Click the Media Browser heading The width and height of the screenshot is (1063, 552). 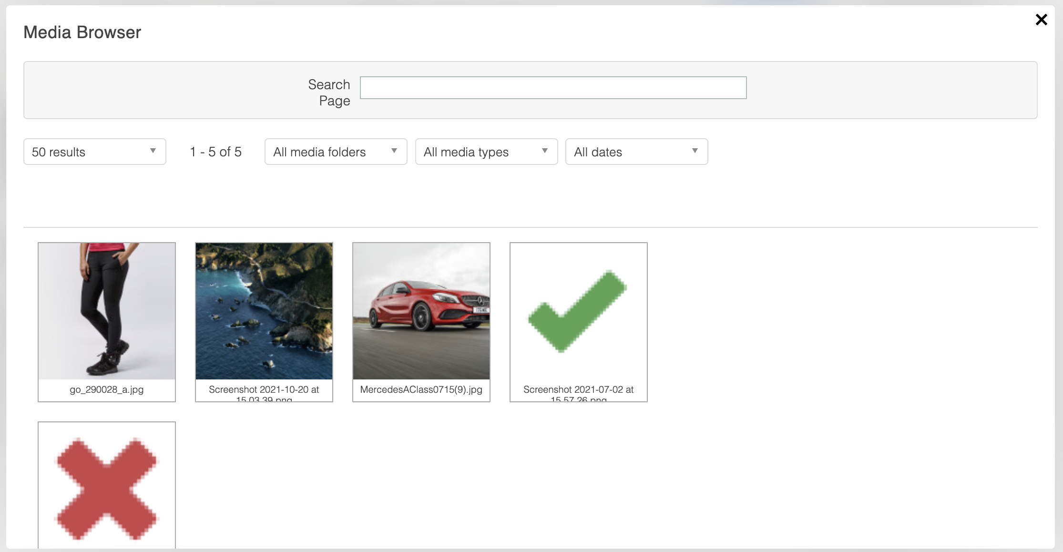coord(82,32)
